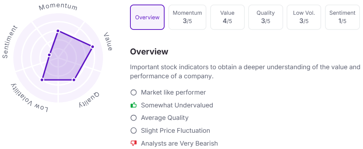Click the Momentum data point on radar chart
The width and height of the screenshot is (363, 149).
tap(58, 31)
